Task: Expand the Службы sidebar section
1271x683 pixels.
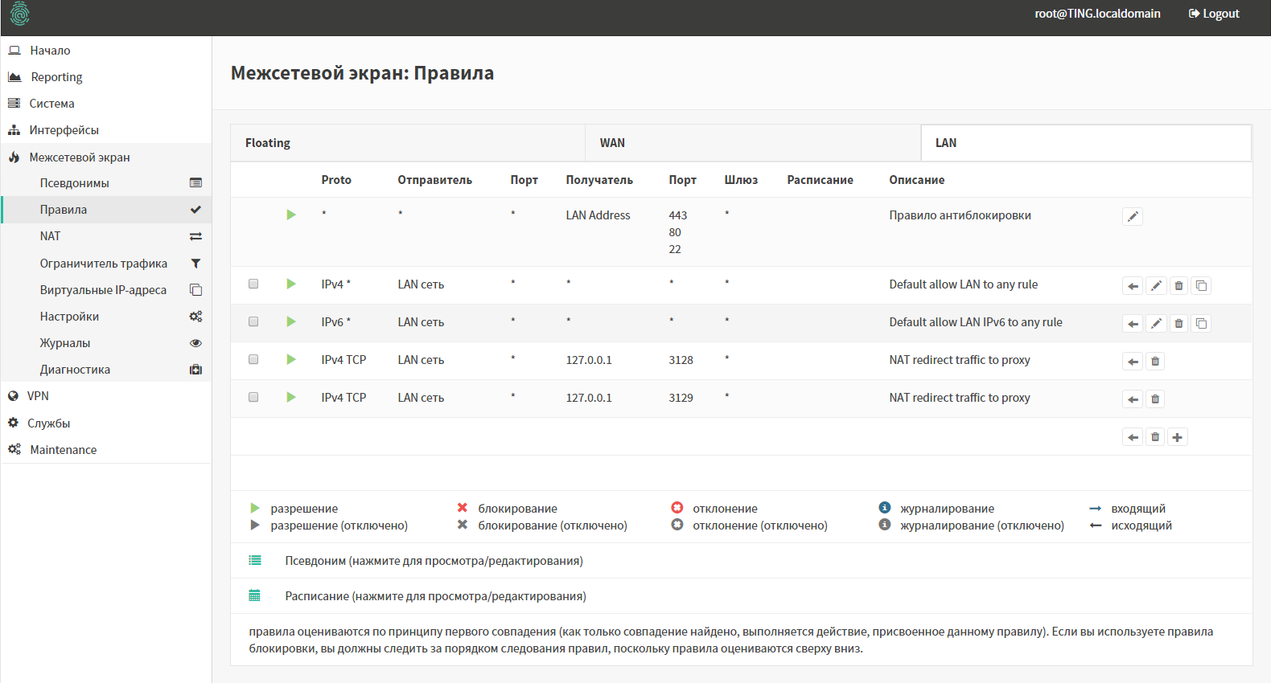Action: (x=48, y=423)
